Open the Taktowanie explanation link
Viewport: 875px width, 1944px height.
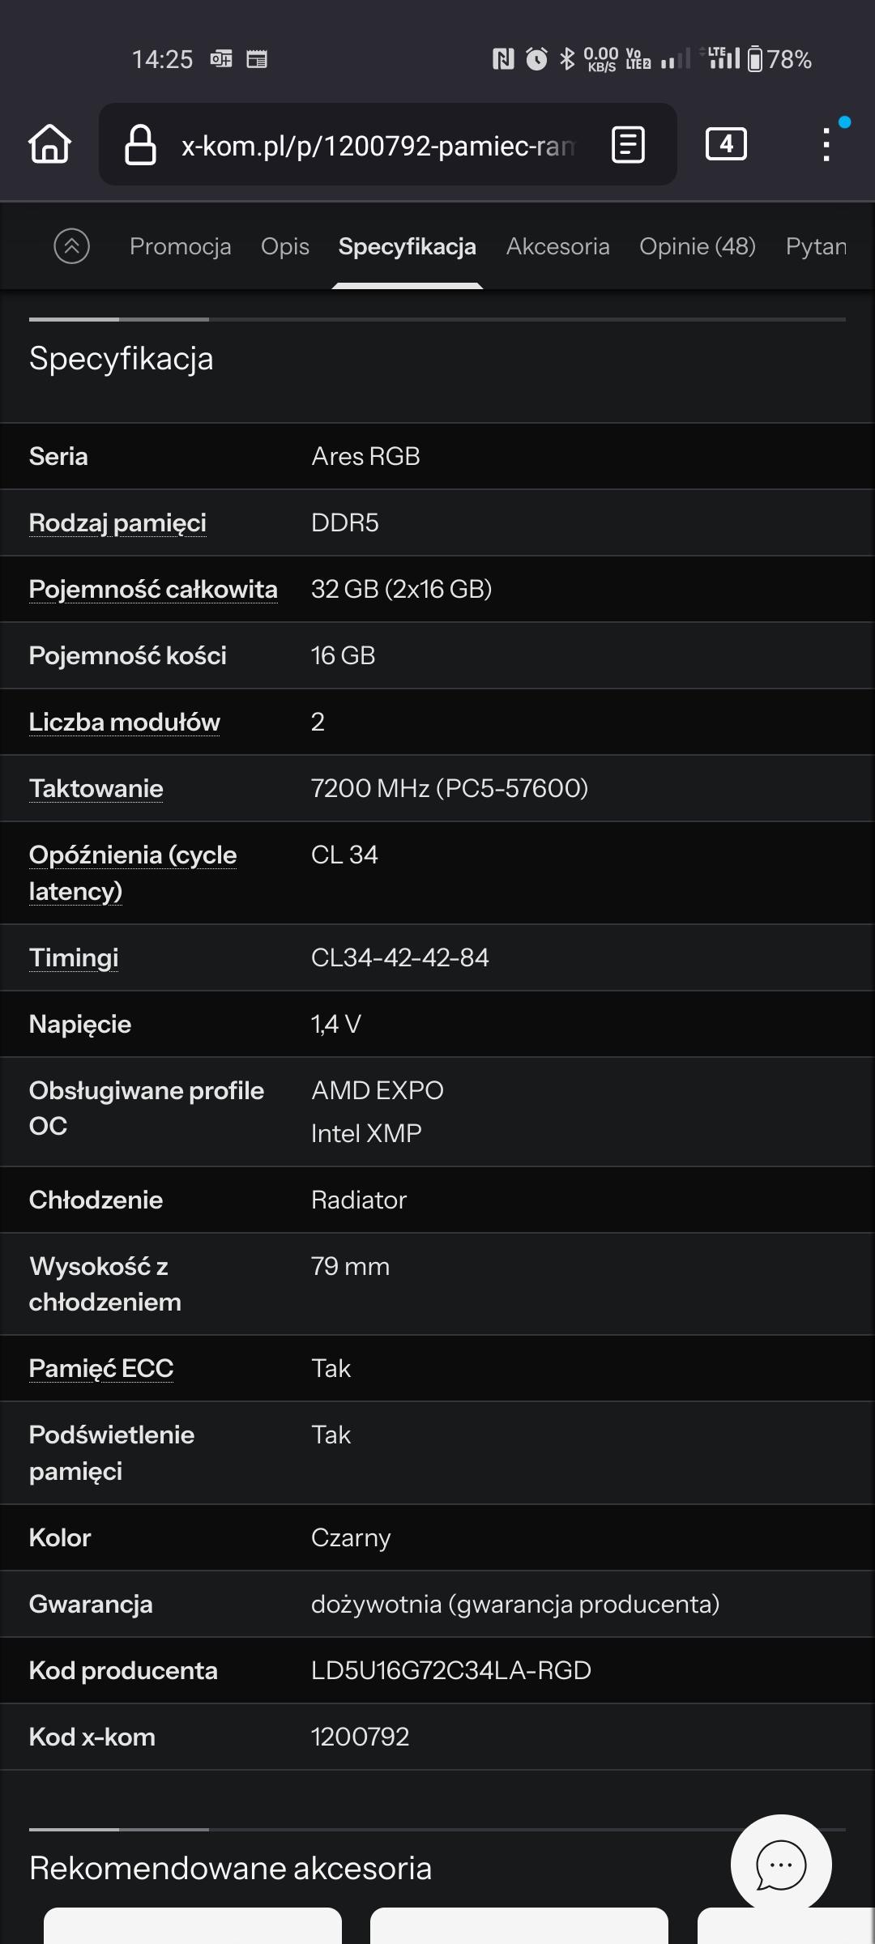click(x=96, y=789)
